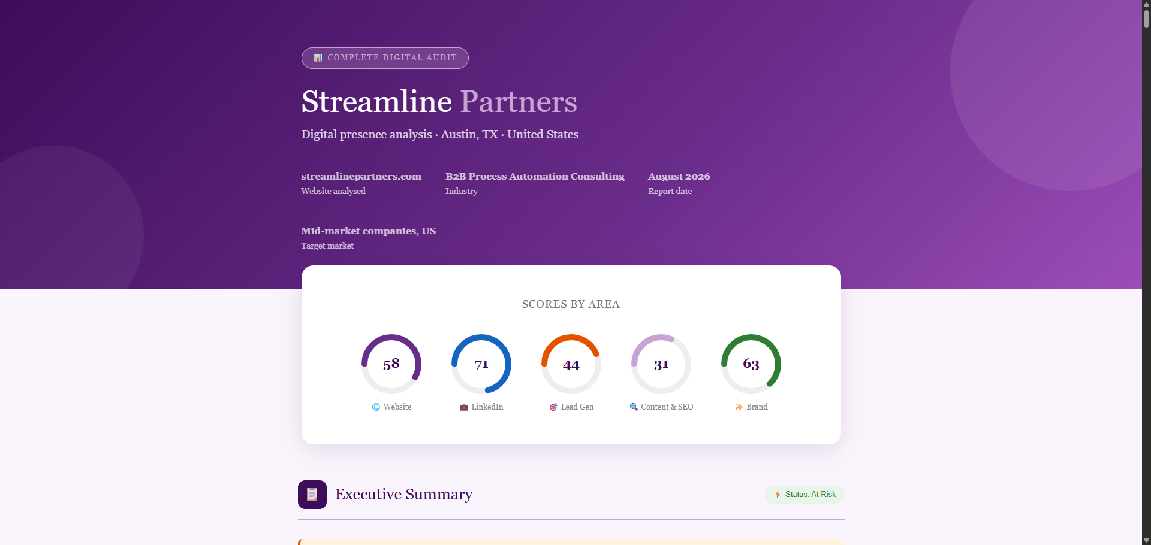1151x545 pixels.
Task: Click the 'Report date' label
Action: point(670,191)
